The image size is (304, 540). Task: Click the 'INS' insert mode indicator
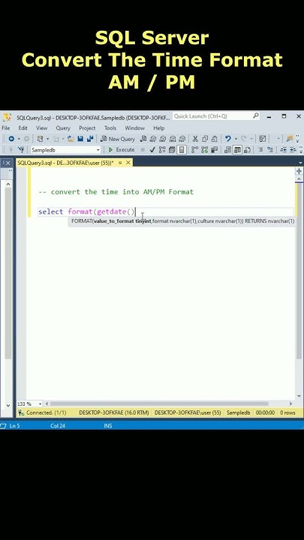click(108, 426)
